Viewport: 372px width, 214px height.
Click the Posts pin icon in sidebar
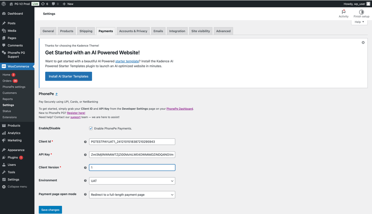tap(4, 23)
